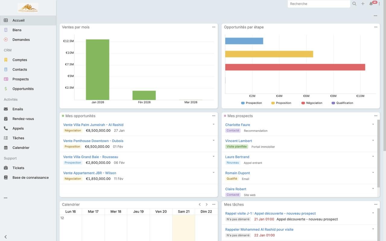Open the Calendrier section via its sidebar icon
386x241 pixels.
point(6,148)
